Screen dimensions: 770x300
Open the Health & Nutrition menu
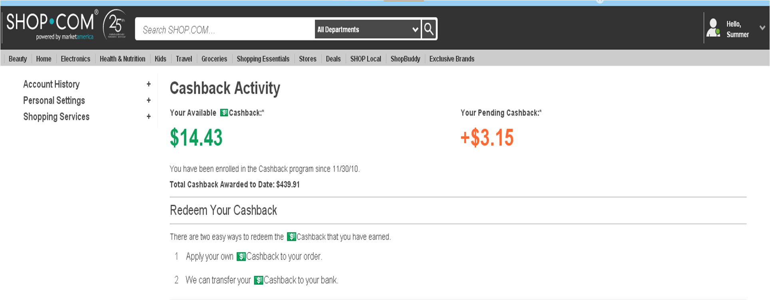[122, 59]
